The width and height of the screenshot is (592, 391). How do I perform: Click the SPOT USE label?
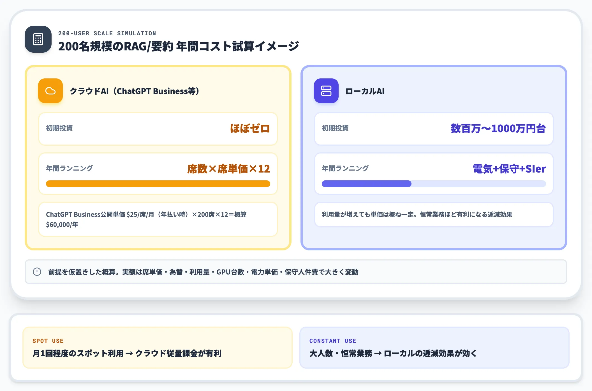(48, 341)
